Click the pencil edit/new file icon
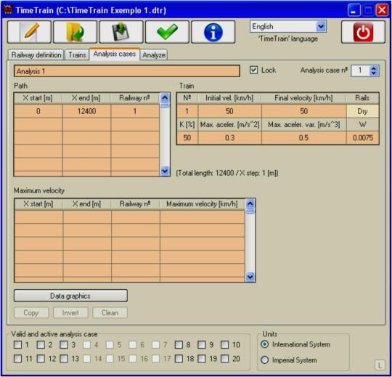392x377 pixels. coord(30,32)
